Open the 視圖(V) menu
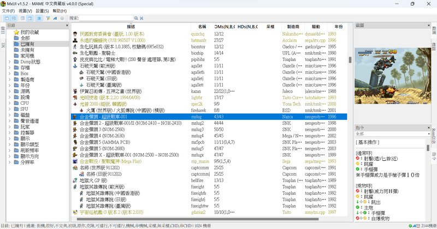 pyautogui.click(x=25, y=11)
